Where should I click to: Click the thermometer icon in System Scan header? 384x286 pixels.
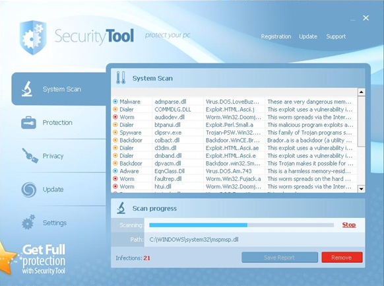(x=121, y=78)
